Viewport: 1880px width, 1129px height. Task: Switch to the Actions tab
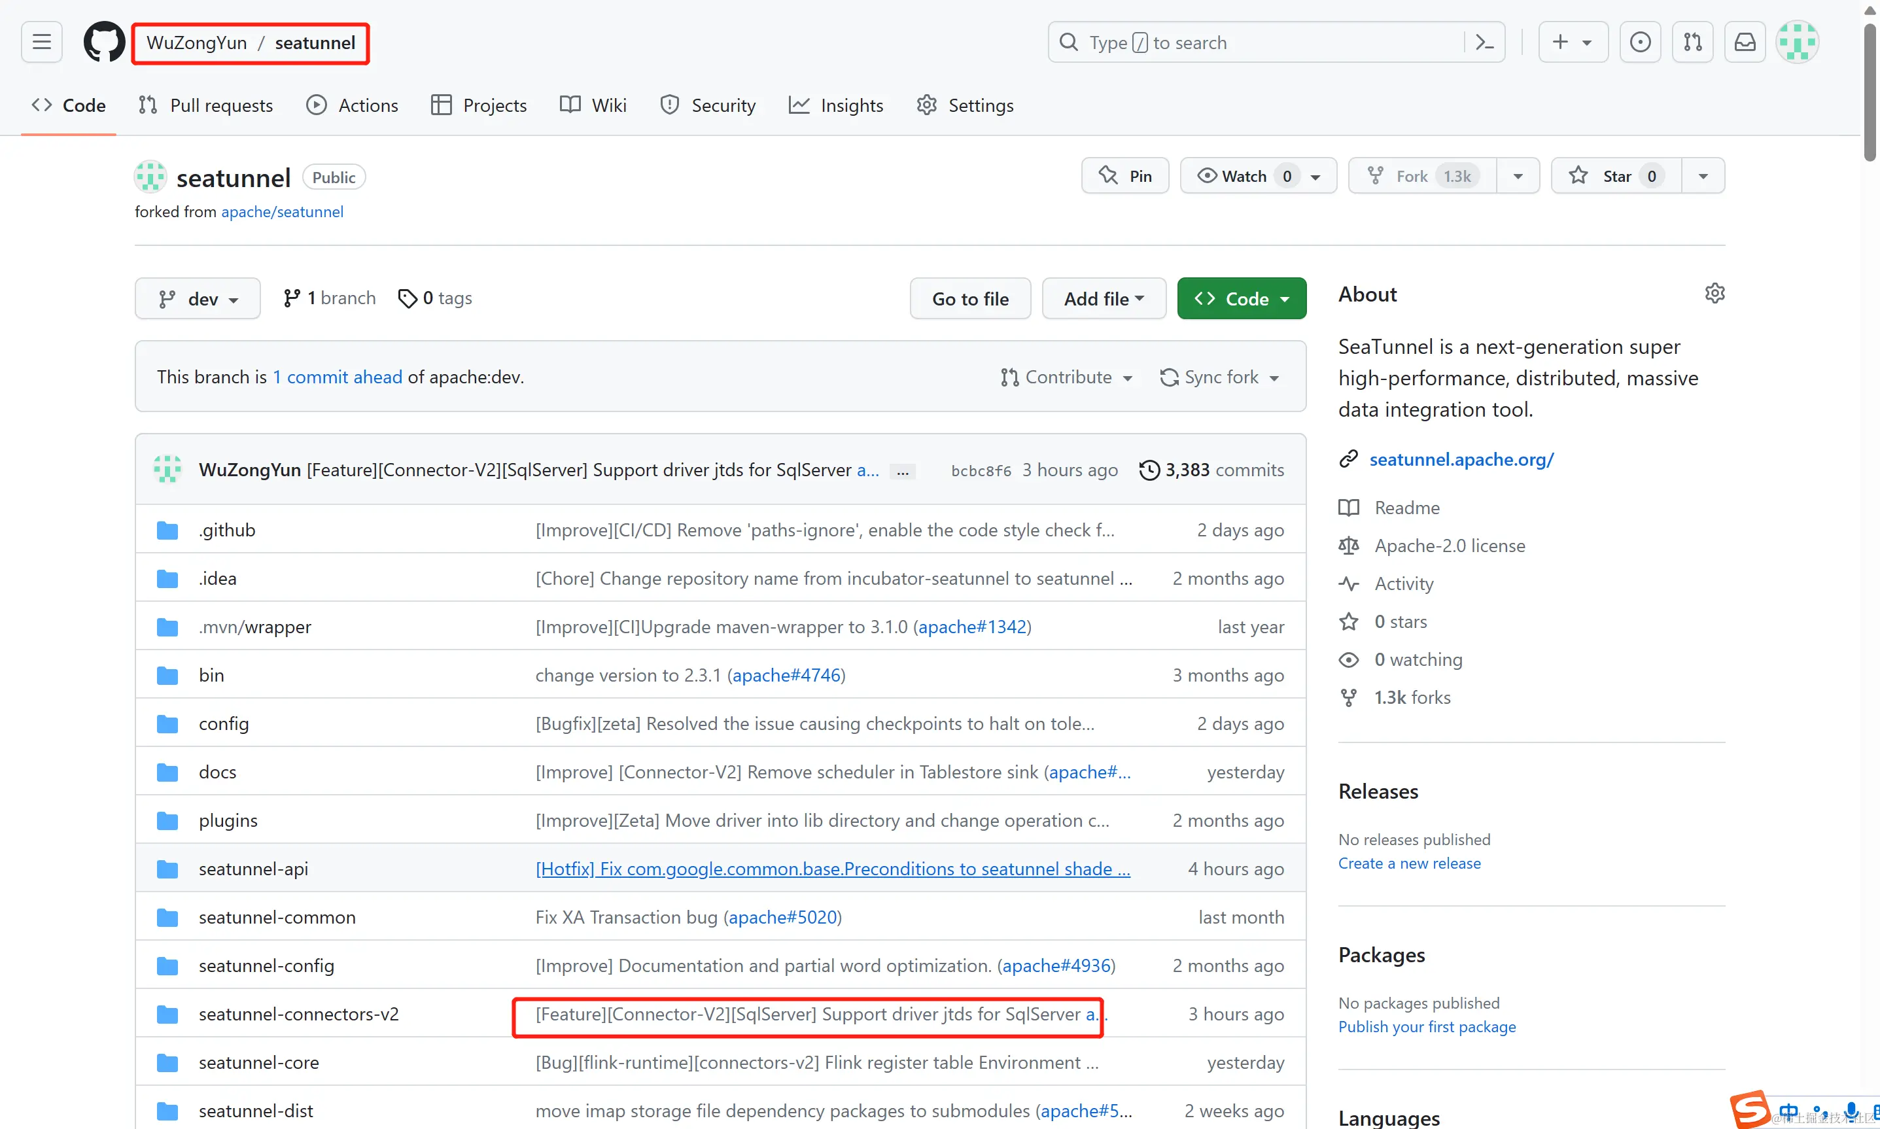point(353,106)
